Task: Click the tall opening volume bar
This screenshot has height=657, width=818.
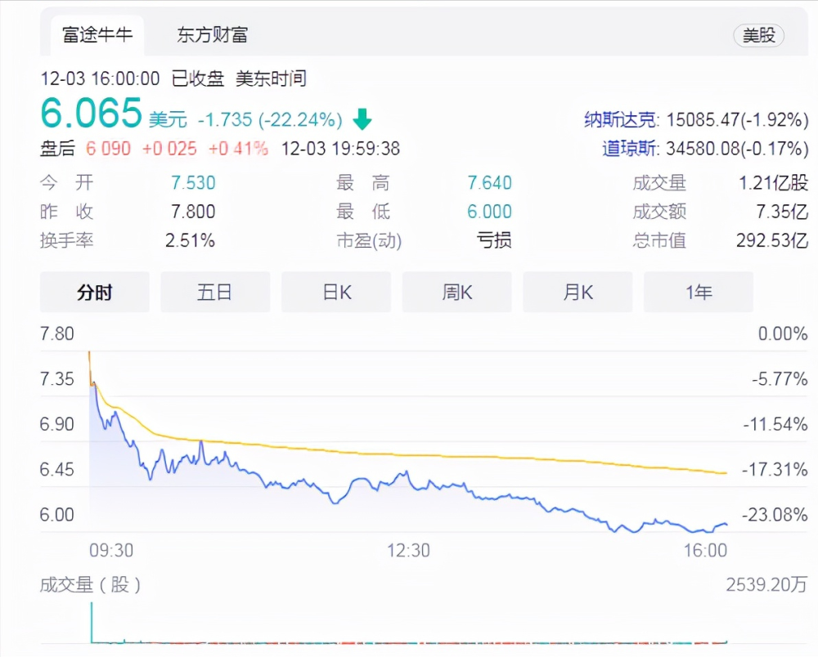Action: coord(92,622)
